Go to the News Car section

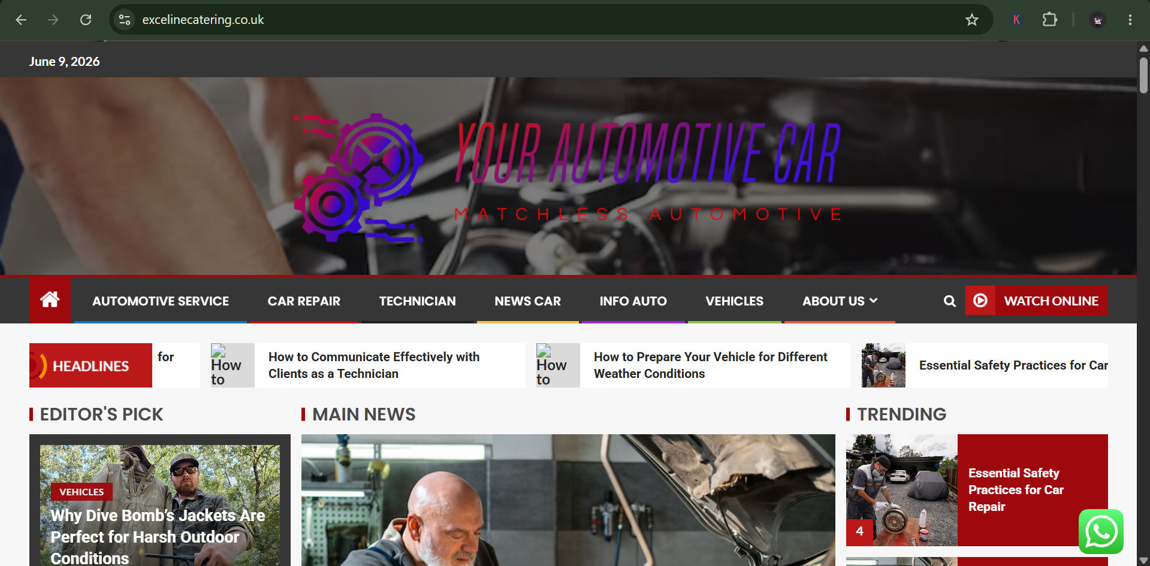(x=528, y=301)
